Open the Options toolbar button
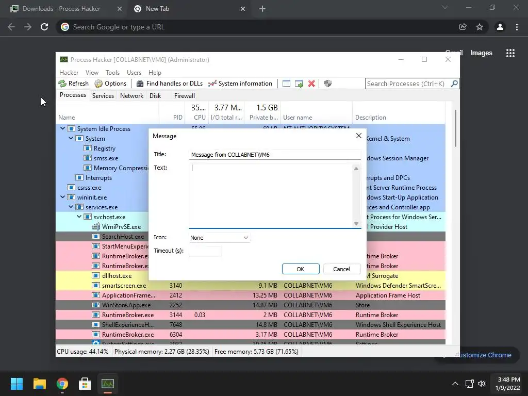Viewport: 528px width, 396px height. [110, 84]
